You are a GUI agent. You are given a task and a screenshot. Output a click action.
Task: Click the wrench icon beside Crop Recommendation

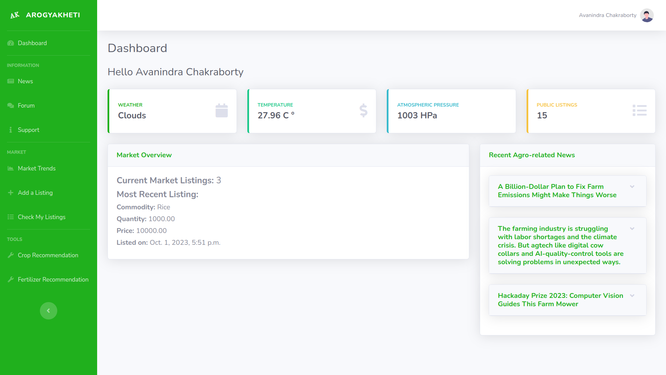click(11, 255)
